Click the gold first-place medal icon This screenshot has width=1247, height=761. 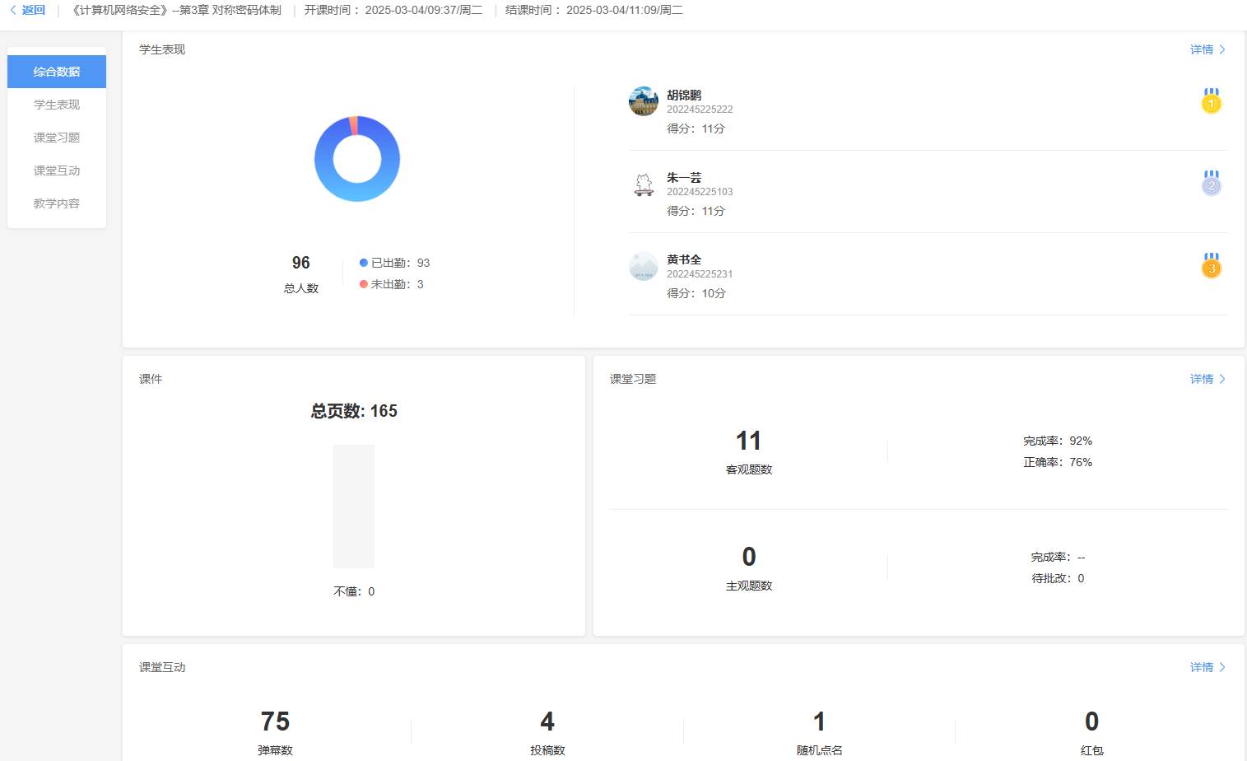pos(1211,101)
